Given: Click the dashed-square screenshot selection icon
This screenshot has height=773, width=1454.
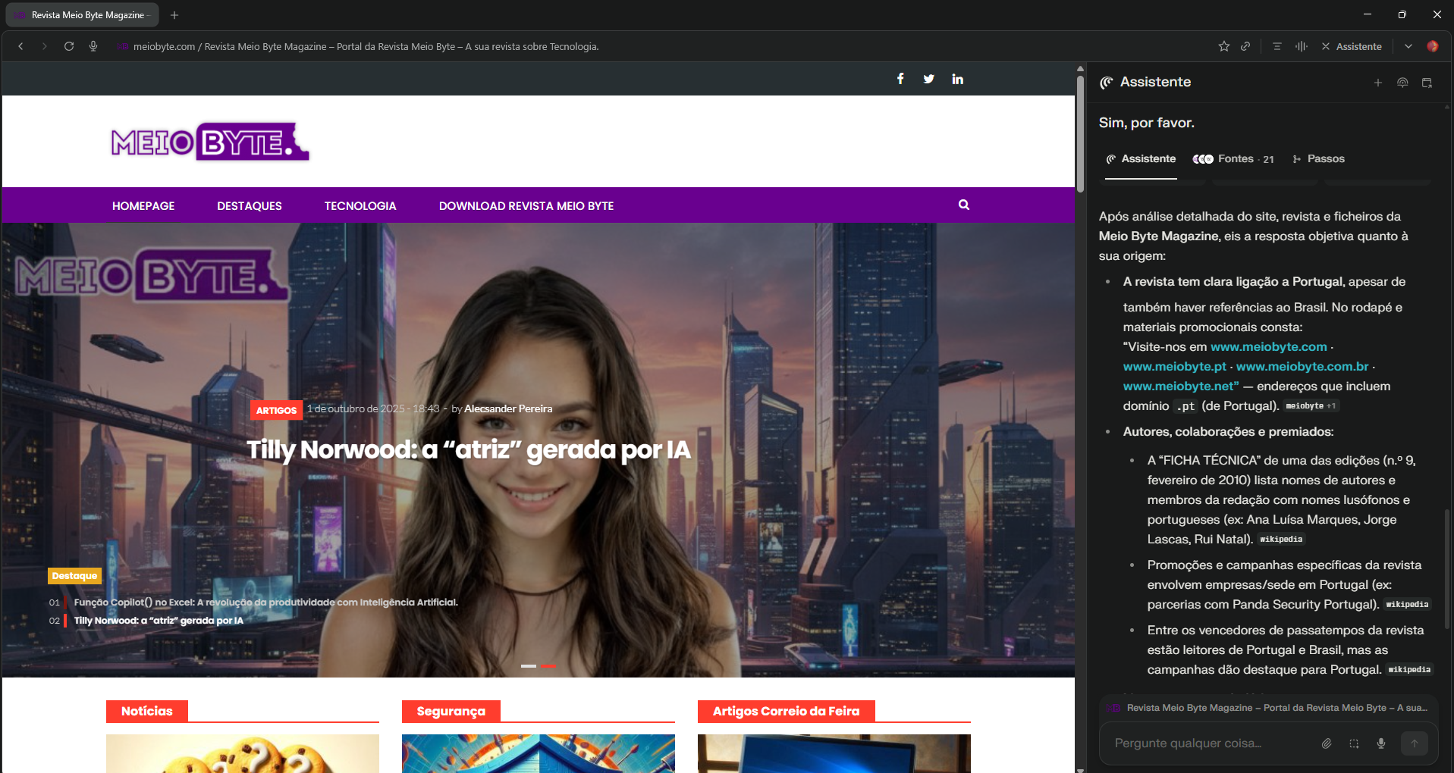Looking at the screenshot, I should 1354,743.
